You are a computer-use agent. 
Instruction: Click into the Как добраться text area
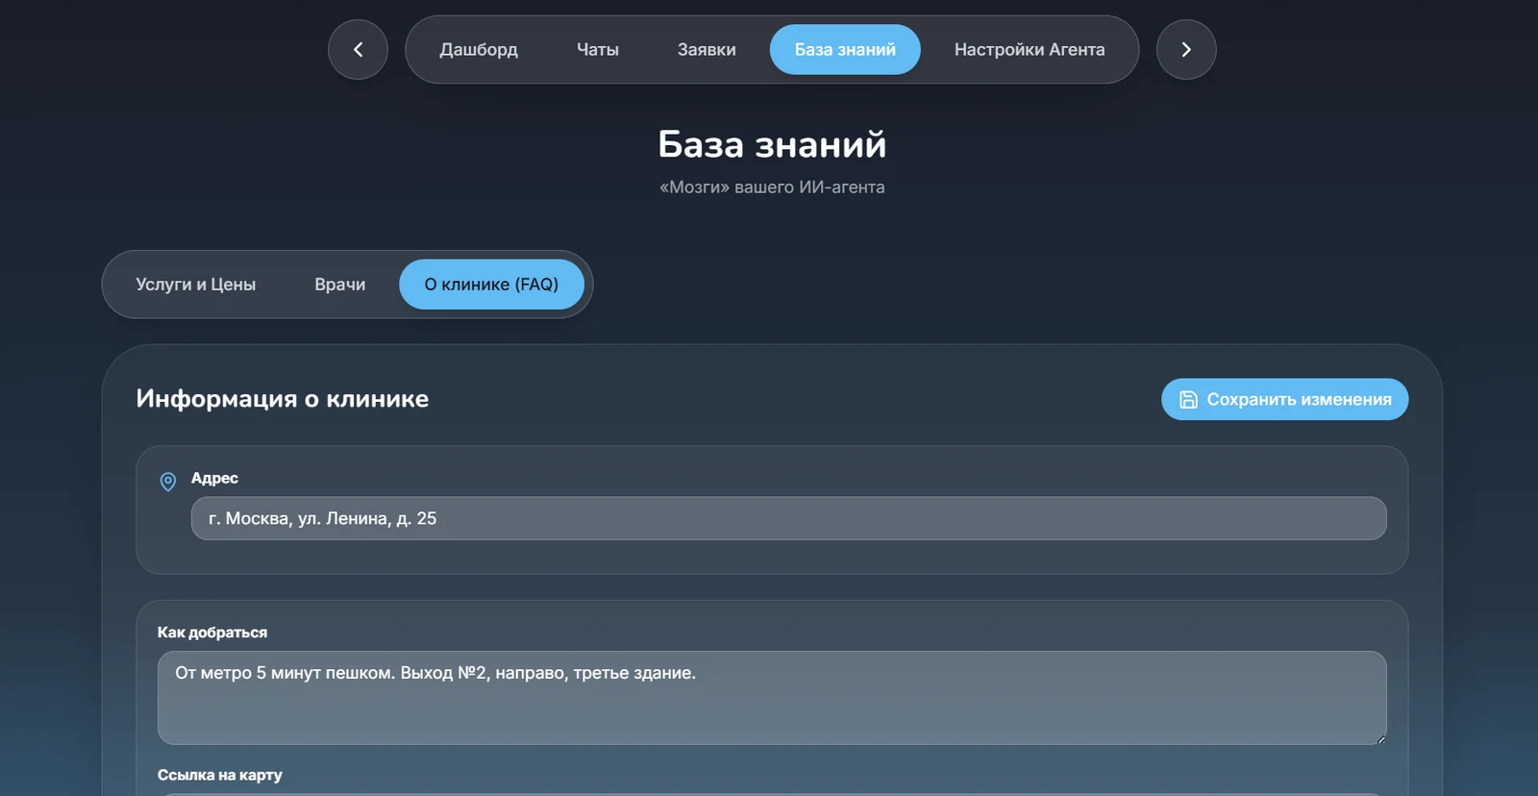pos(772,698)
